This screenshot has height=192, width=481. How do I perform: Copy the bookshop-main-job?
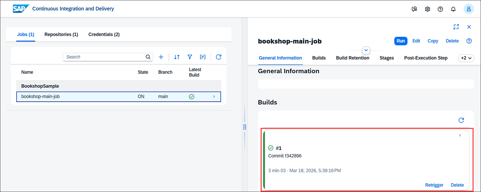433,41
